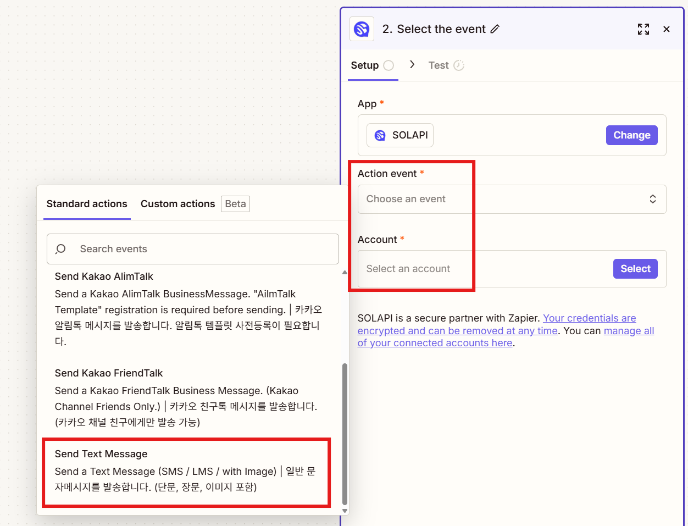Click the Test tab clock status icon
This screenshot has width=688, height=526.
459,65
